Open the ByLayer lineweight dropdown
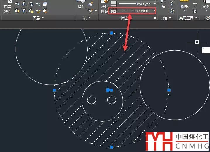This screenshot has height=152, width=210. click(x=155, y=4)
